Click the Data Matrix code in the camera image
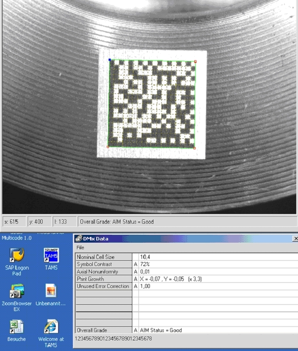 point(152,104)
